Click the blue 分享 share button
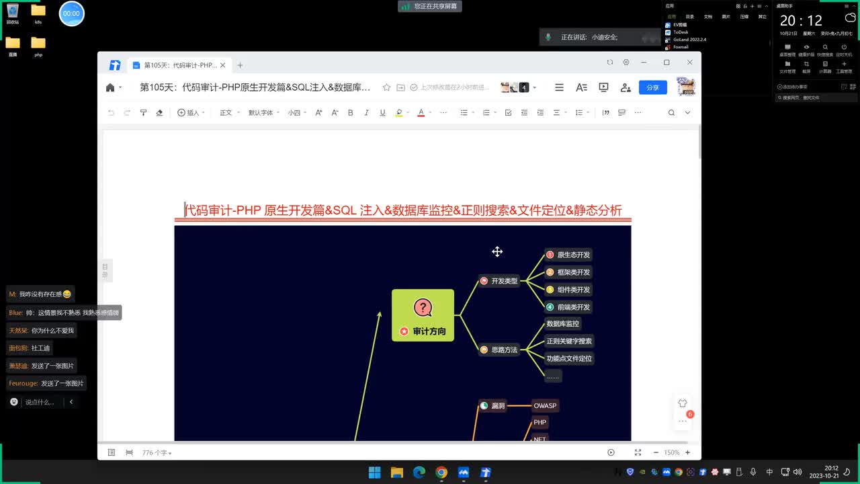The width and height of the screenshot is (860, 484). click(x=652, y=87)
